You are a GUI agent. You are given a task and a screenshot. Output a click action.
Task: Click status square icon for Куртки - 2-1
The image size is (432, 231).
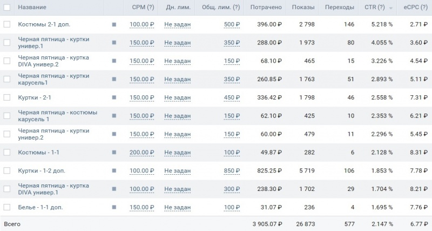[x=114, y=97]
